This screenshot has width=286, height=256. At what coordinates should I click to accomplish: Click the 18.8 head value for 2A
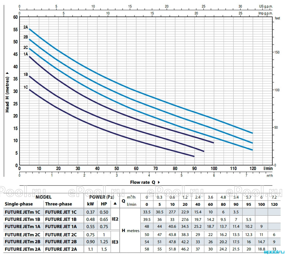261,249
